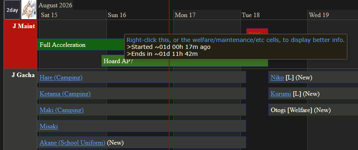The height and width of the screenshot is (150, 358).
Task: Select the J Gacha row header
Action: click(20, 109)
